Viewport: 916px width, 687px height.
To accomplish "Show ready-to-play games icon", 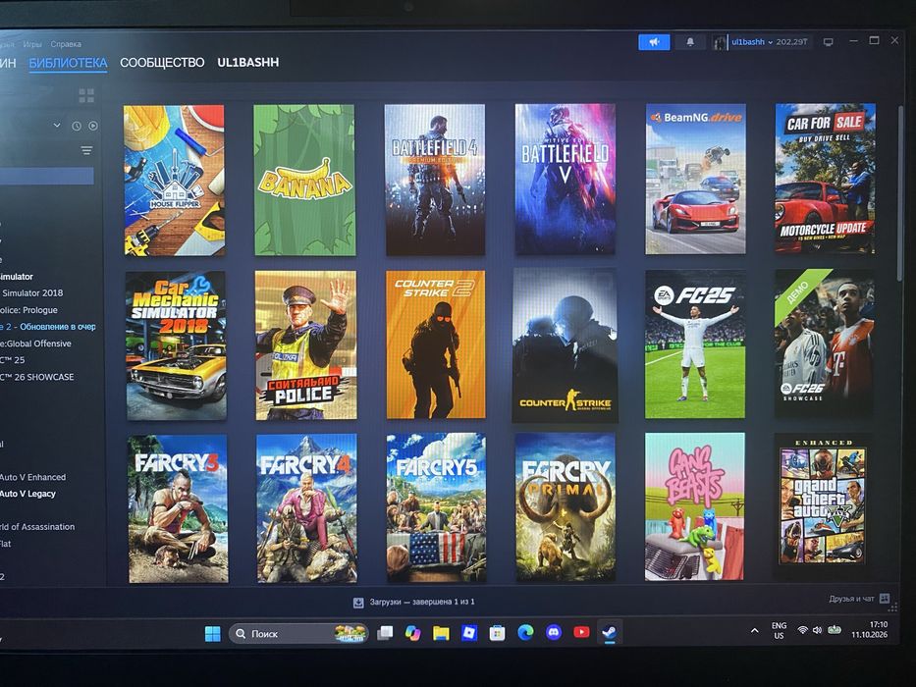I will coord(93,126).
